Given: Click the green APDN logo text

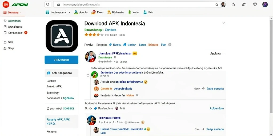Looking at the screenshot, I should tap(19, 5).
